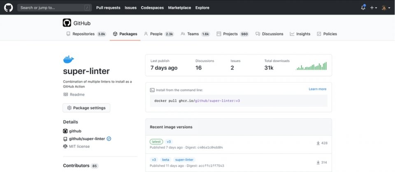Switch to the People tab
Viewport: 395px width, 172px height.
pos(159,34)
